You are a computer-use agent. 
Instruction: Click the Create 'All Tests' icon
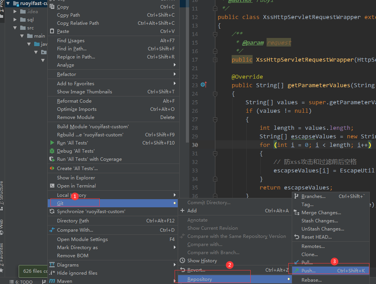pos(52,168)
